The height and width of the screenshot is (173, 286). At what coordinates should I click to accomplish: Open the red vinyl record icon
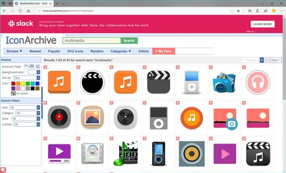coord(59,118)
